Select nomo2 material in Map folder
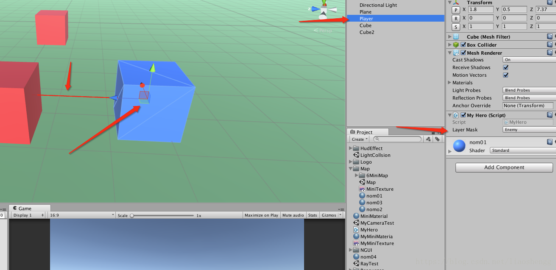The width and height of the screenshot is (556, 270). tap(371, 209)
